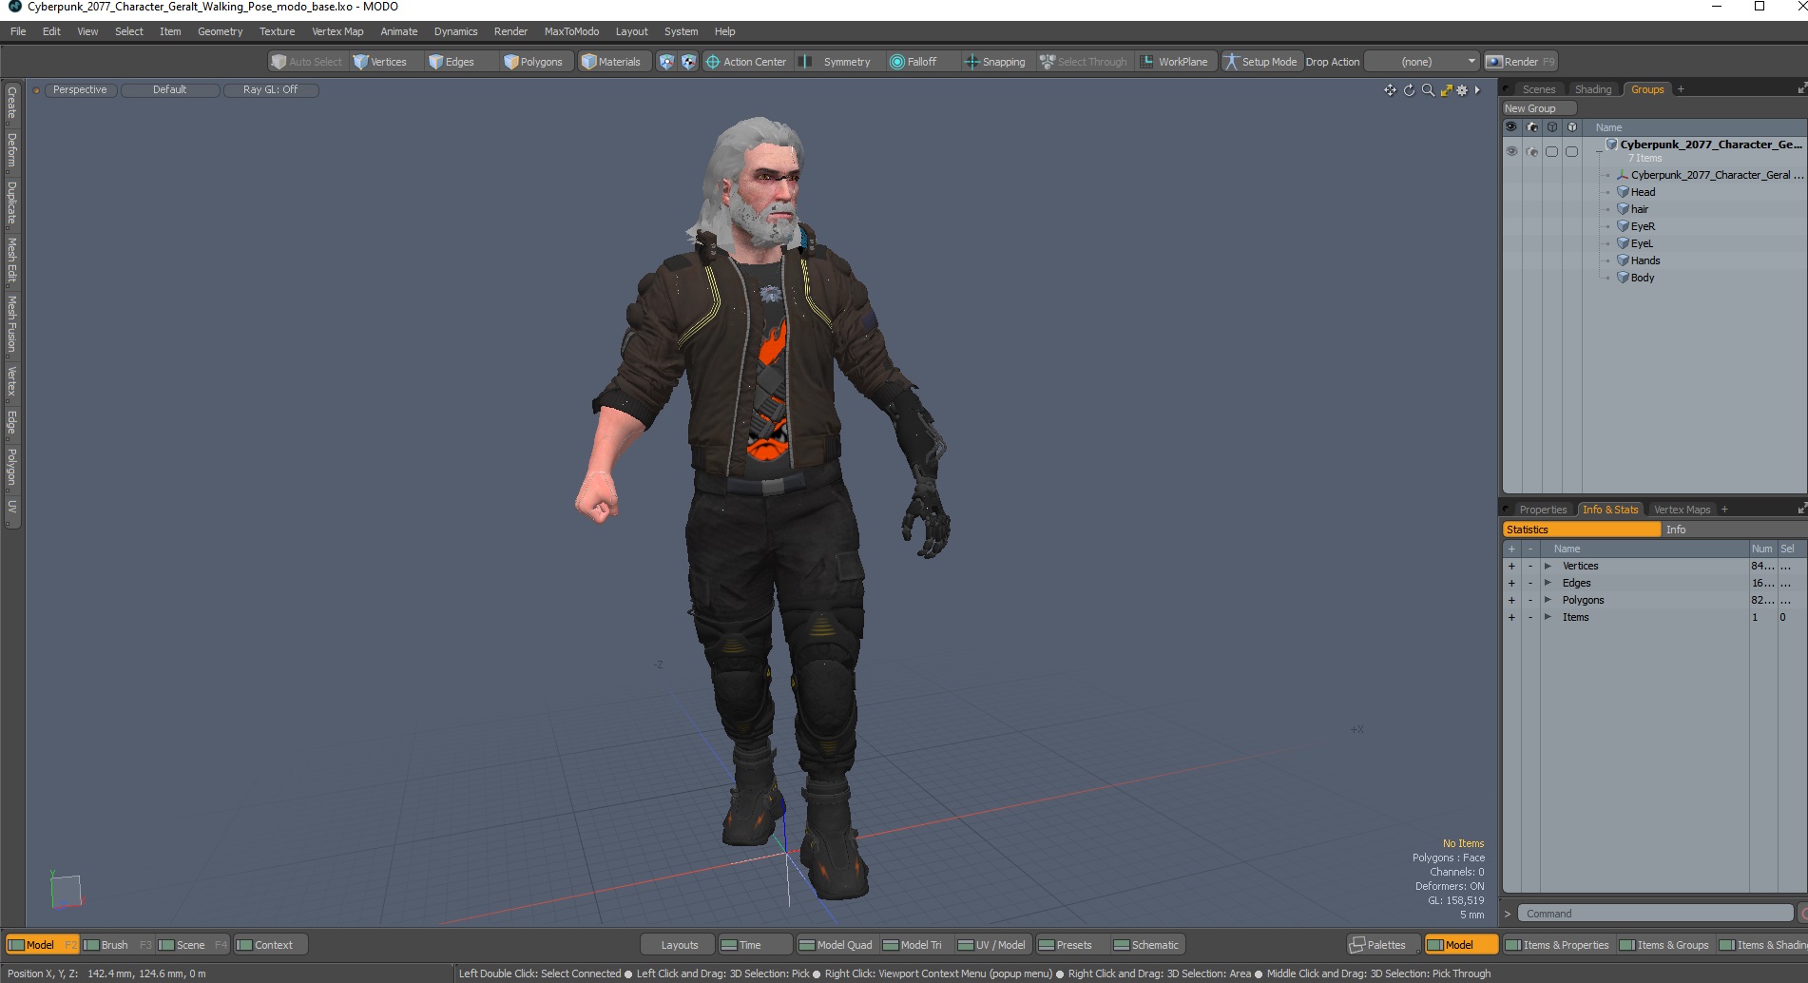Screen dimensions: 1808x983
Task: Open the Default shading style dropdown
Action: 170,90
